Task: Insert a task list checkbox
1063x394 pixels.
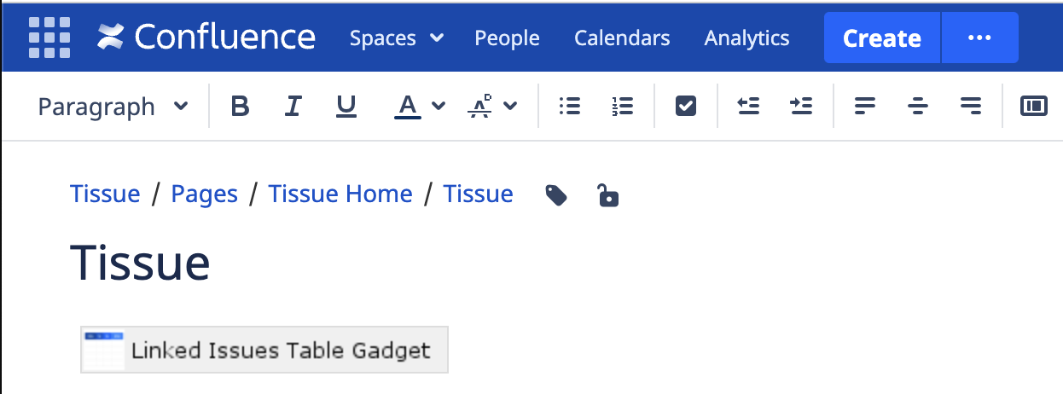Action: pos(686,106)
